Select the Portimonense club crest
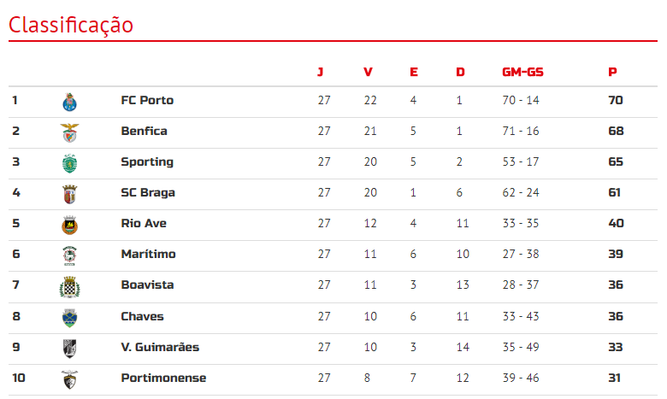 (69, 379)
